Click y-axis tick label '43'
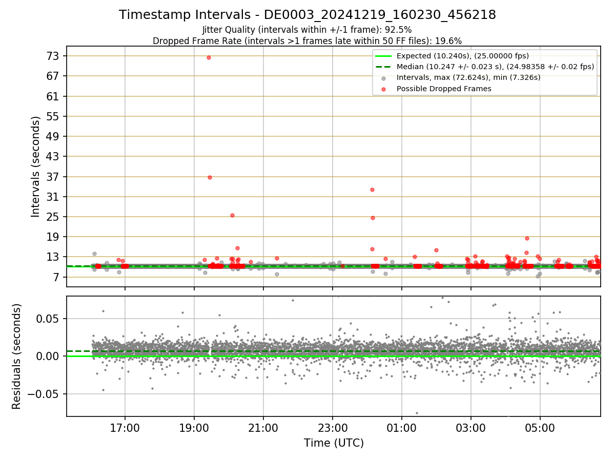 tap(54, 156)
